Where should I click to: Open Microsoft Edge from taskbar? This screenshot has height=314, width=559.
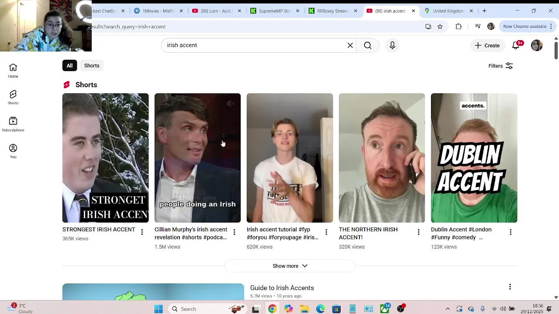coord(321,309)
